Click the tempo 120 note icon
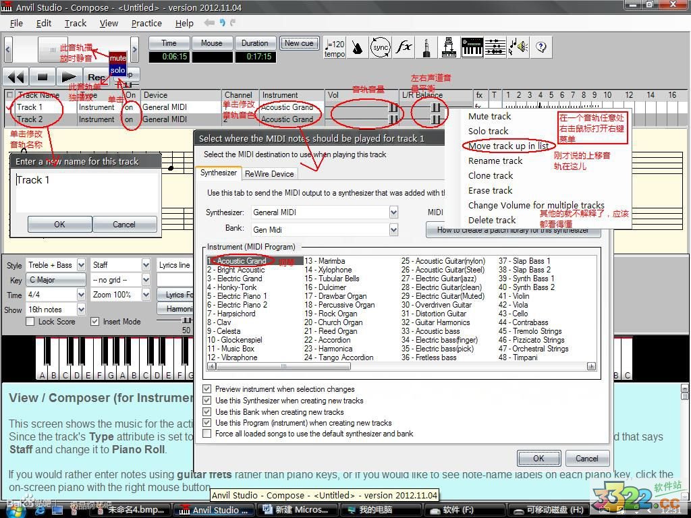 tap(335, 47)
